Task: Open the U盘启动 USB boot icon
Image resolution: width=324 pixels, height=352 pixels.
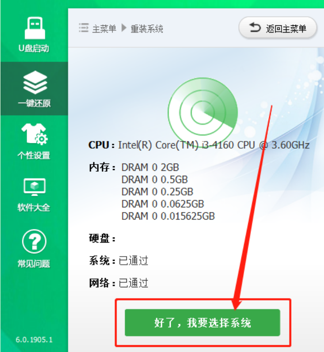Action: coord(35,28)
